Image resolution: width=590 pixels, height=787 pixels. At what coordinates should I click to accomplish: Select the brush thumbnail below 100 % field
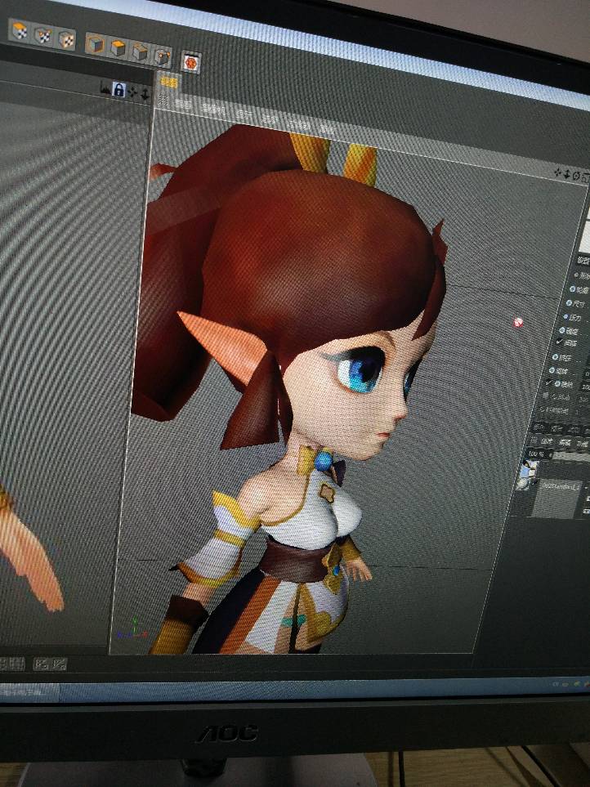click(528, 474)
